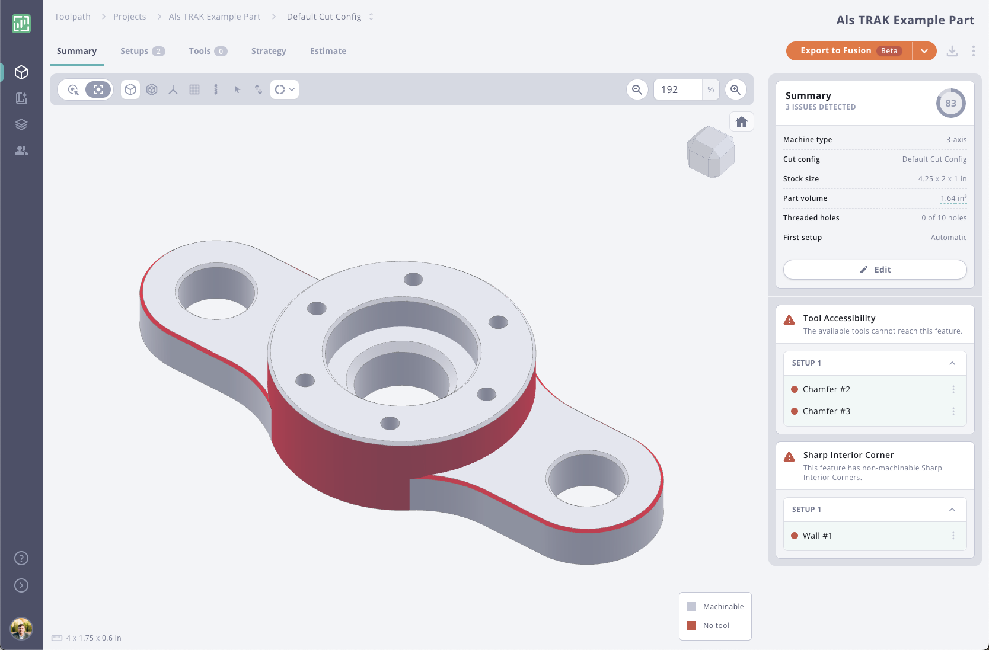Click the home view icon
This screenshot has width=989, height=650.
click(742, 122)
